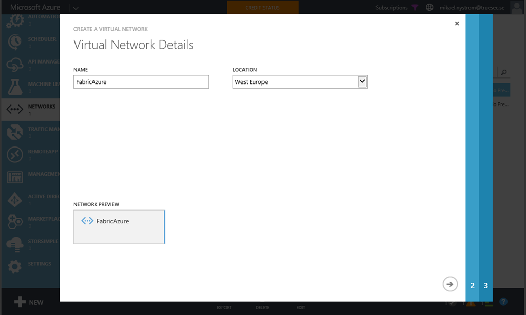
Task: Click the Credit Status banner
Action: [x=262, y=7]
